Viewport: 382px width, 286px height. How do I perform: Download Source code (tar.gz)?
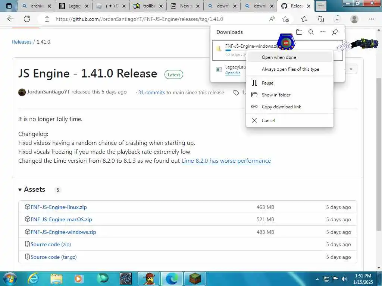53,257
